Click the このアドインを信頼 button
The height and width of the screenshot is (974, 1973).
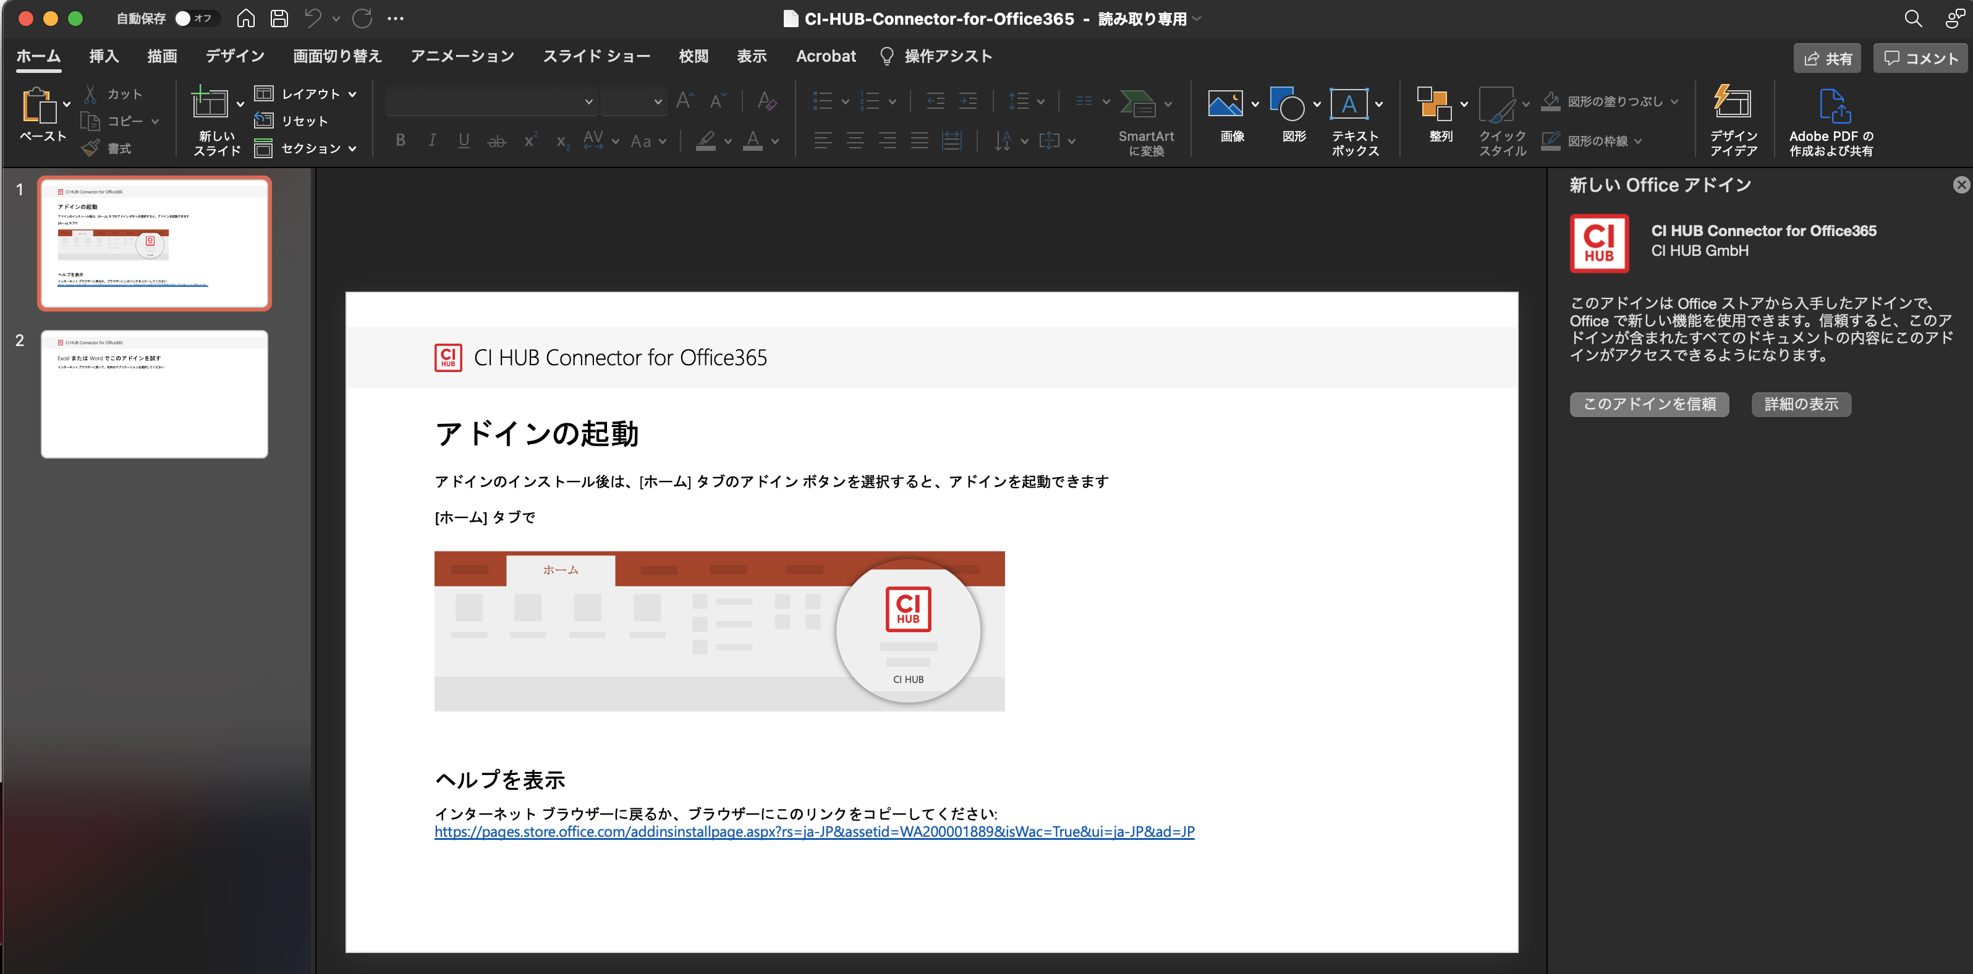click(x=1649, y=404)
